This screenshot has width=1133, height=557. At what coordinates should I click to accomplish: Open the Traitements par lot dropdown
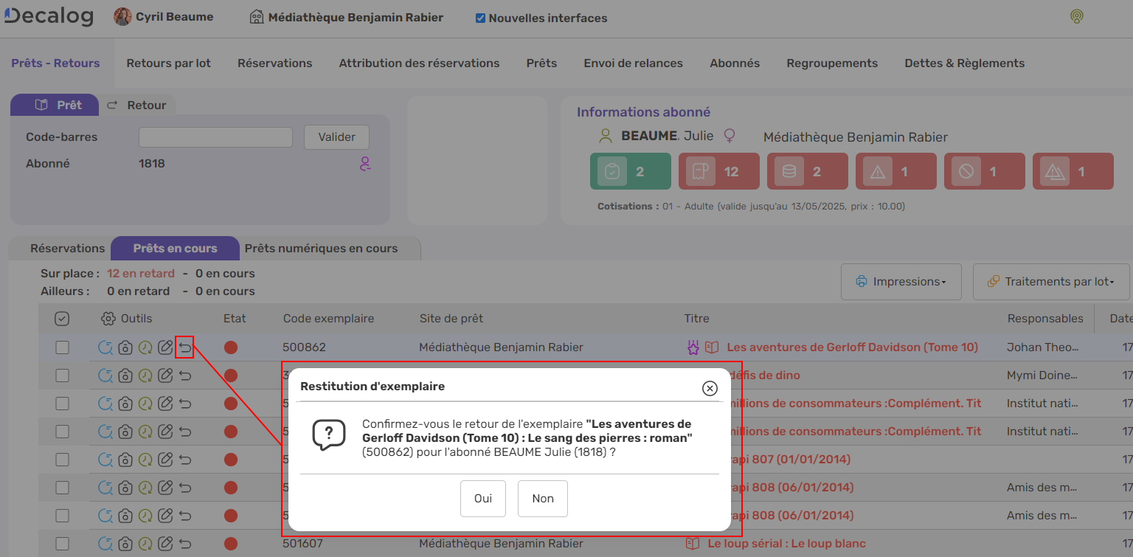coord(1050,281)
